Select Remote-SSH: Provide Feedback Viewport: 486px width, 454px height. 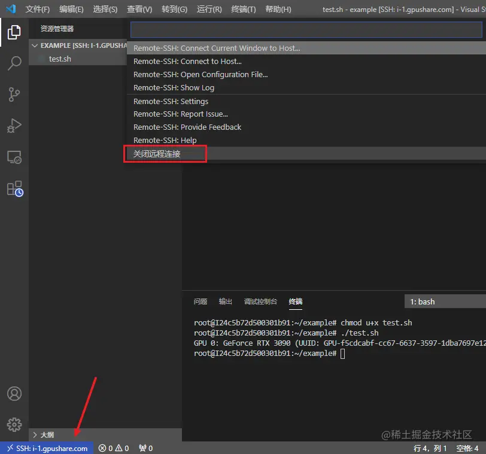click(306, 127)
